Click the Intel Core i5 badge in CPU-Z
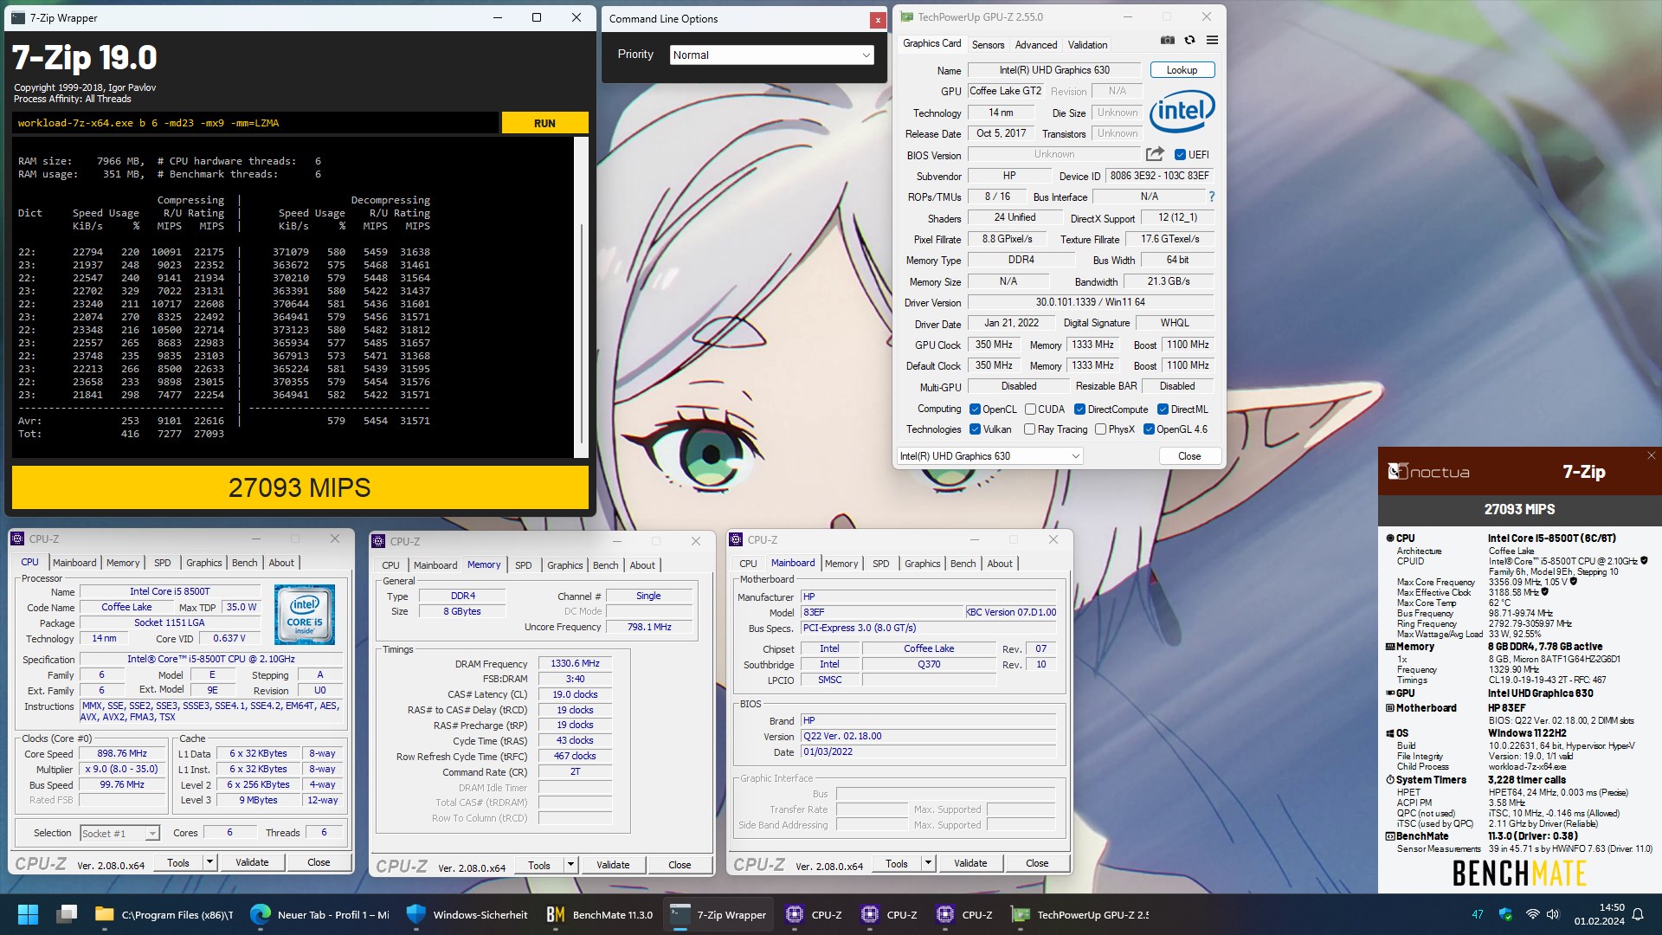1662x935 pixels. coord(305,615)
